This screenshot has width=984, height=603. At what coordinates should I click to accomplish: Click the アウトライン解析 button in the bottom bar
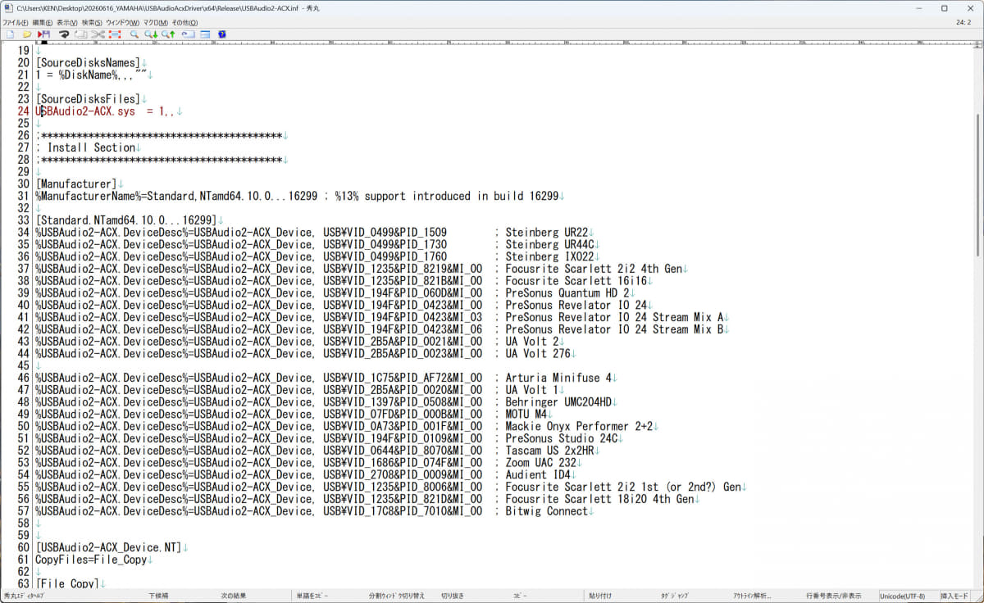[752, 596]
